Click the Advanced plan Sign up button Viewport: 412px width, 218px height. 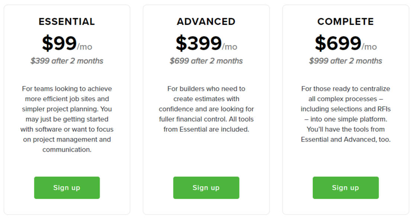[206, 187]
